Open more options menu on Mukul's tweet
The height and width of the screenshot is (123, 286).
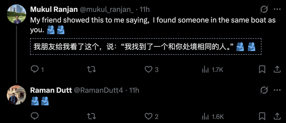pos(277,10)
